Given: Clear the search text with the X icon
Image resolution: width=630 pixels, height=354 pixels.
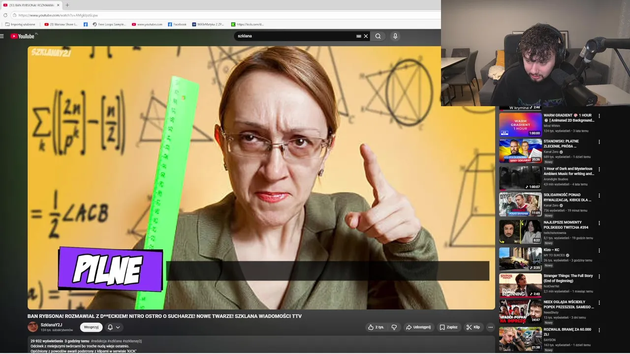Looking at the screenshot, I should [x=366, y=36].
